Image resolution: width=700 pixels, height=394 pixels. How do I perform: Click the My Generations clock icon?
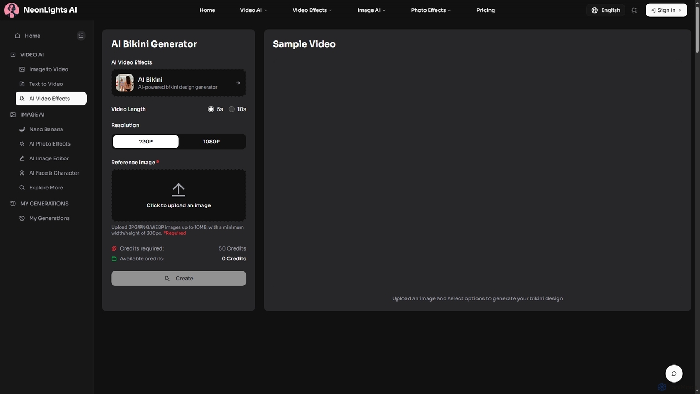22,218
